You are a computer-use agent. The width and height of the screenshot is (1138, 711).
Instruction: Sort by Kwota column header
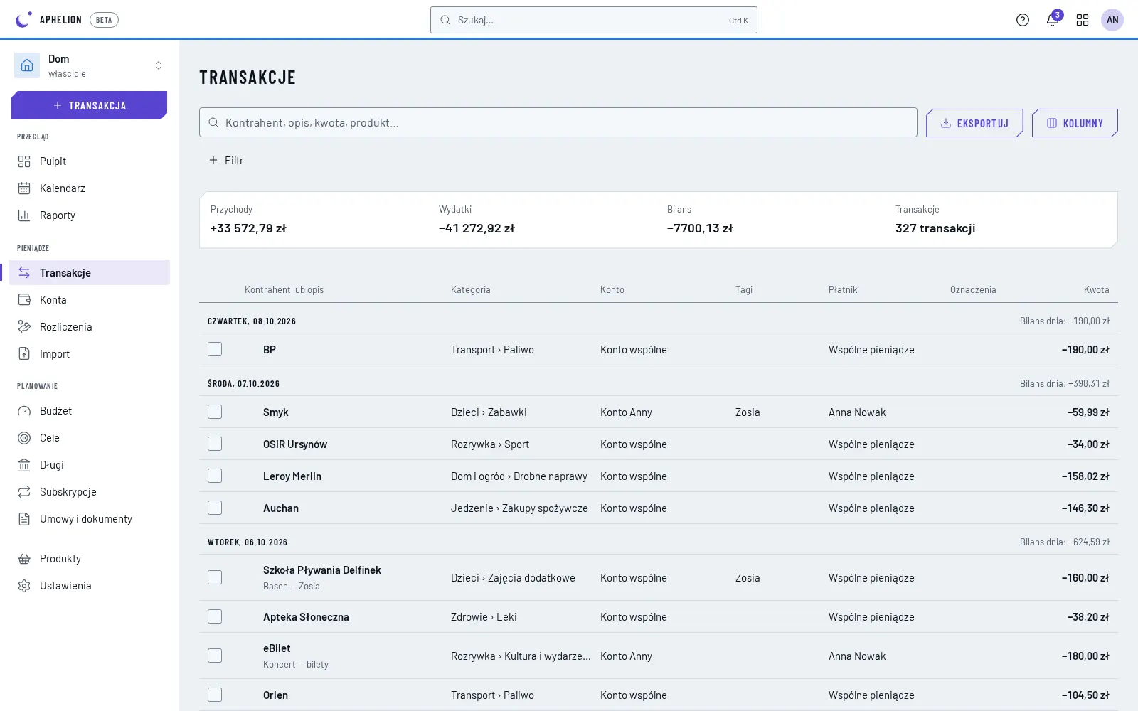pos(1096,289)
